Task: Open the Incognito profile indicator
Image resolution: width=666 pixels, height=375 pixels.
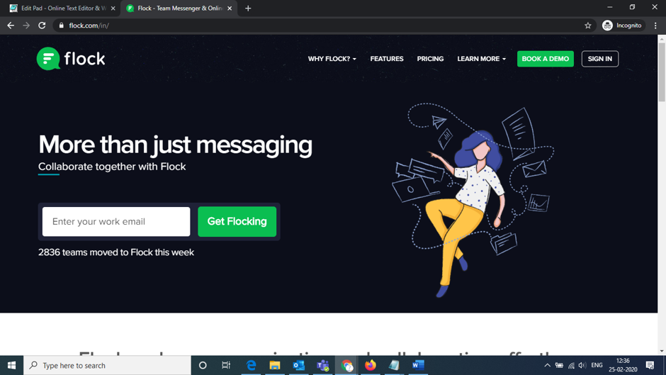Action: point(623,26)
